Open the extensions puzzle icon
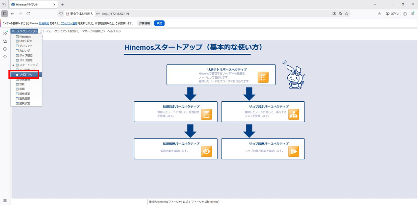 405,14
